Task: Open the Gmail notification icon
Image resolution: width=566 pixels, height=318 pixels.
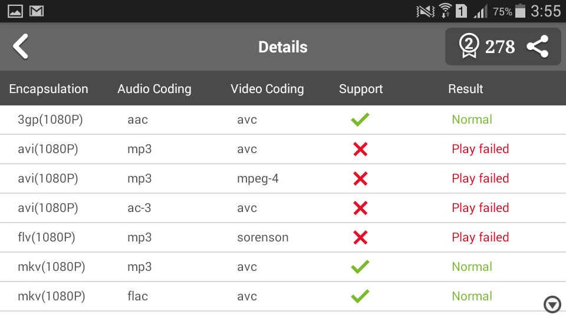Action: [x=37, y=11]
